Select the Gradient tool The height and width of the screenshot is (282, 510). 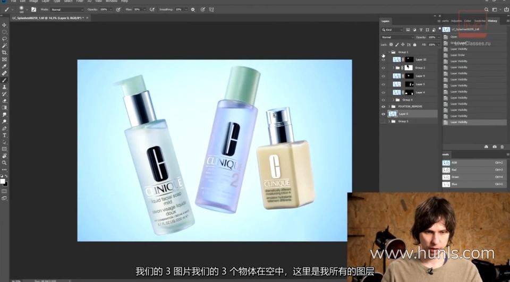click(x=4, y=108)
